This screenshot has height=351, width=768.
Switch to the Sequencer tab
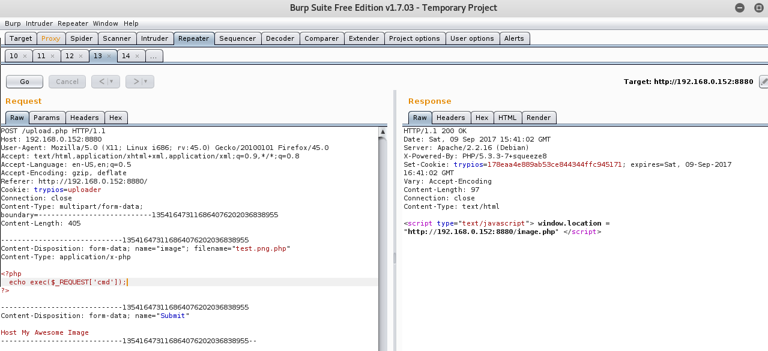click(x=238, y=38)
